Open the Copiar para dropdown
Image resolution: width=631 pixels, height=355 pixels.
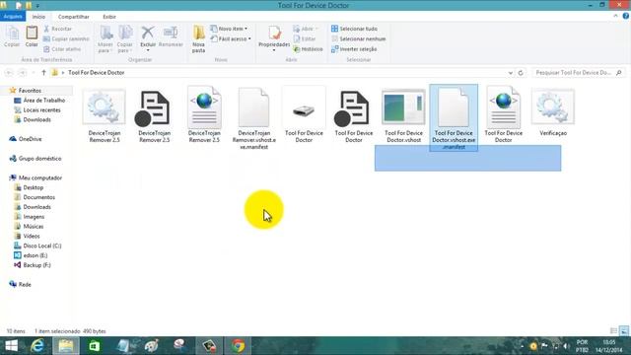coord(125,39)
